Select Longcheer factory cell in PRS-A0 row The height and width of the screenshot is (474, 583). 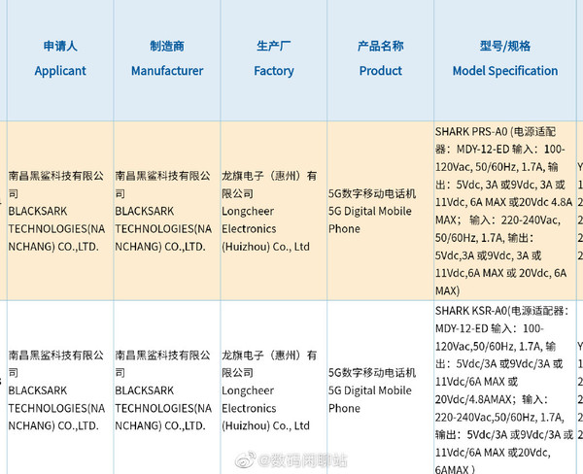[x=274, y=211]
